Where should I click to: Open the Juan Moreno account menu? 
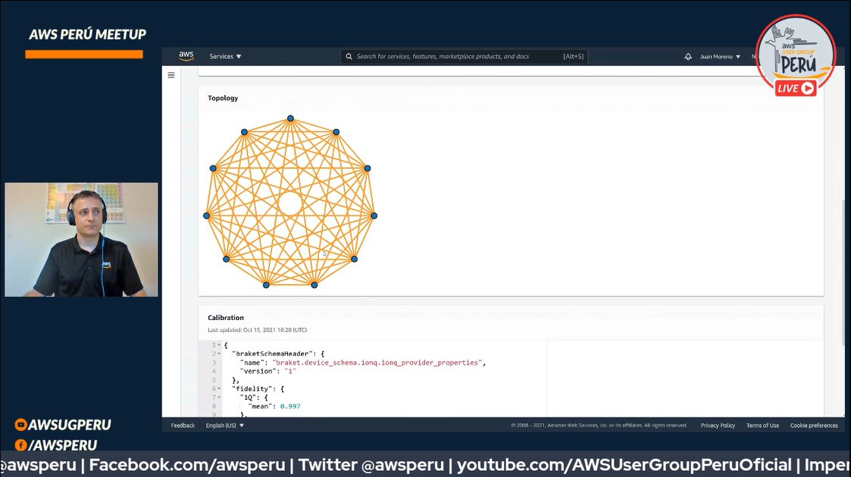720,57
